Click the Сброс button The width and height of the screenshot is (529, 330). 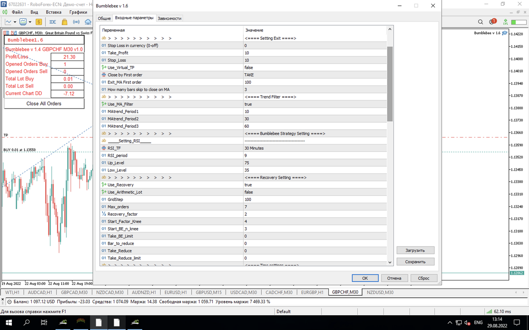point(424,278)
